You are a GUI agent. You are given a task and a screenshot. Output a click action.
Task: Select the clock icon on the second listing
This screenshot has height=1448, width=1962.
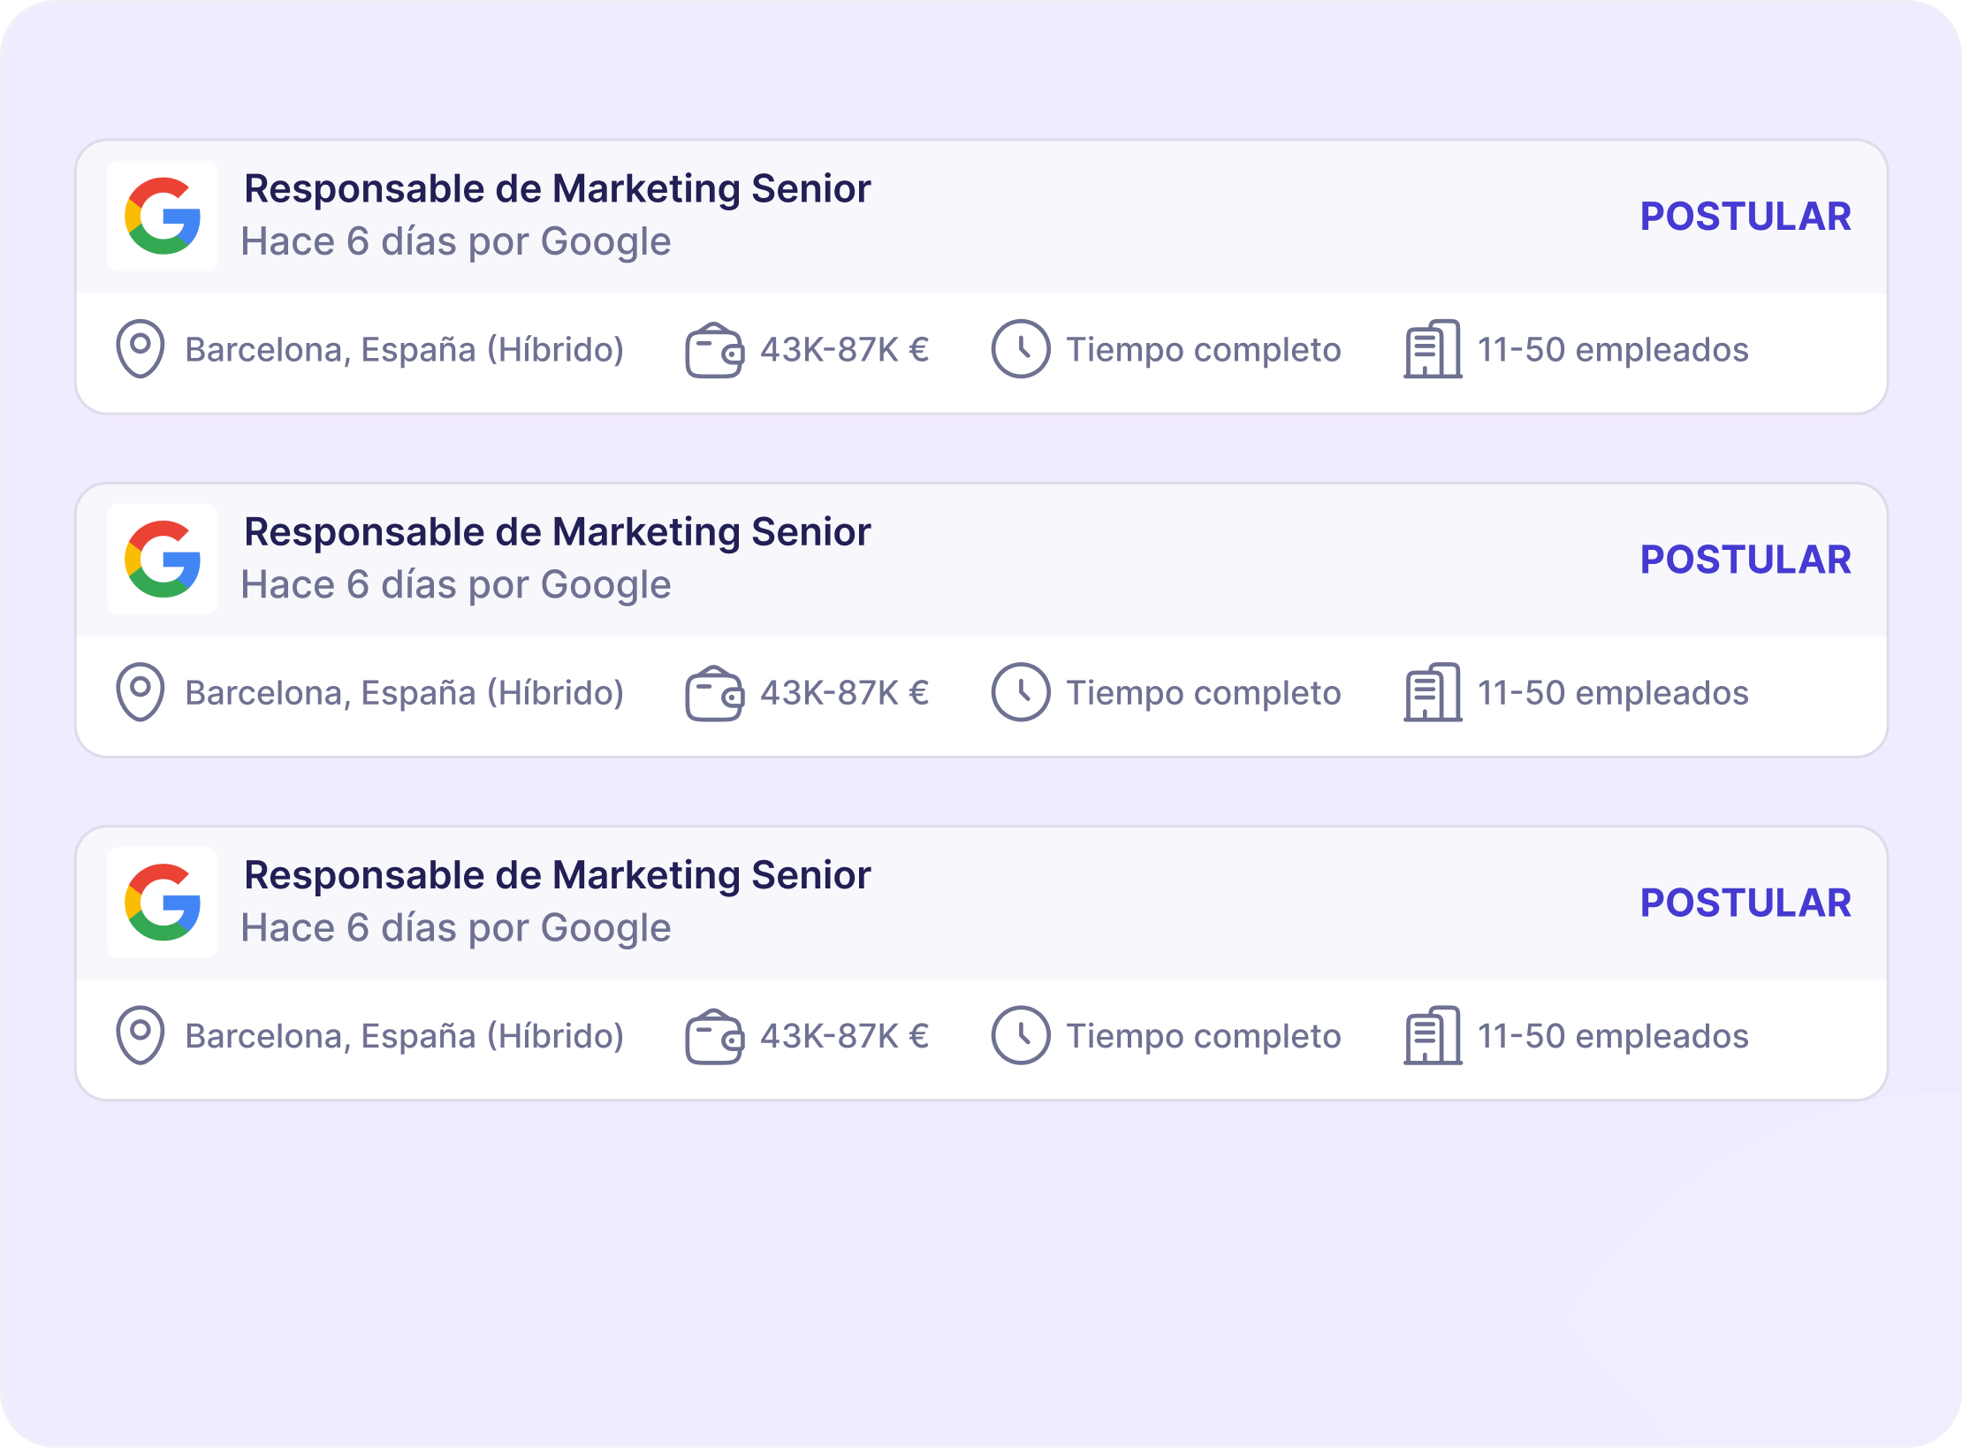1021,692
